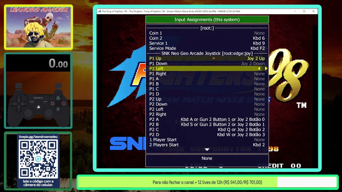The image size is (342, 192).
Task: Select the P1 Right row
Action: click(207, 74)
